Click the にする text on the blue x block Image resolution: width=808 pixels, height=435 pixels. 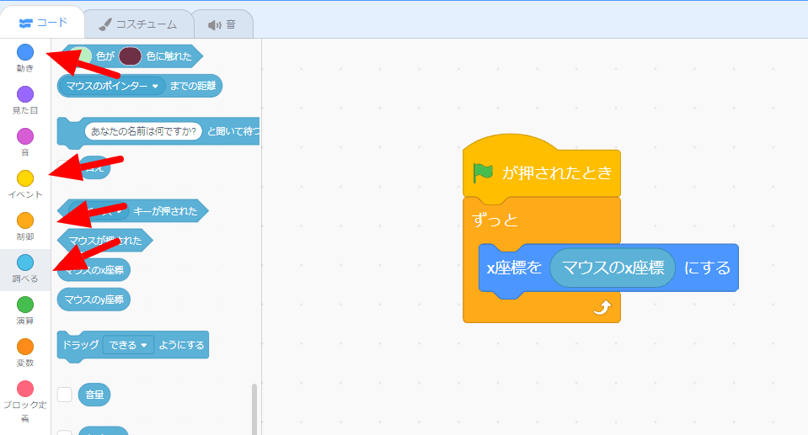pos(707,268)
